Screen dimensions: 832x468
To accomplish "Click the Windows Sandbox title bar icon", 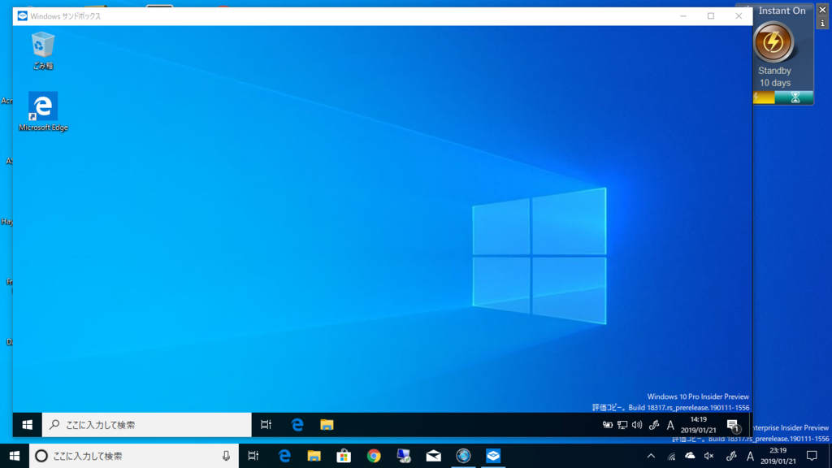I will coord(22,16).
